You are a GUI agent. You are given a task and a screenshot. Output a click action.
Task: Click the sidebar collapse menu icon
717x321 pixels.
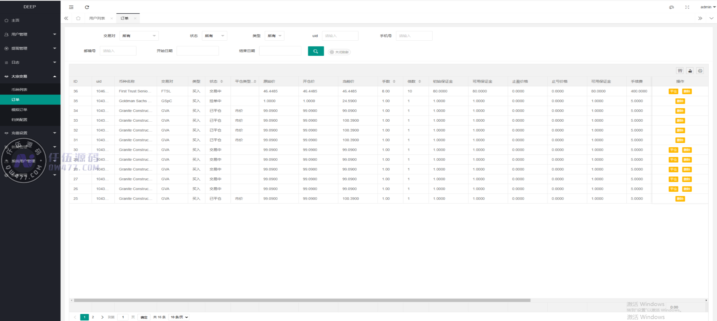(x=71, y=7)
